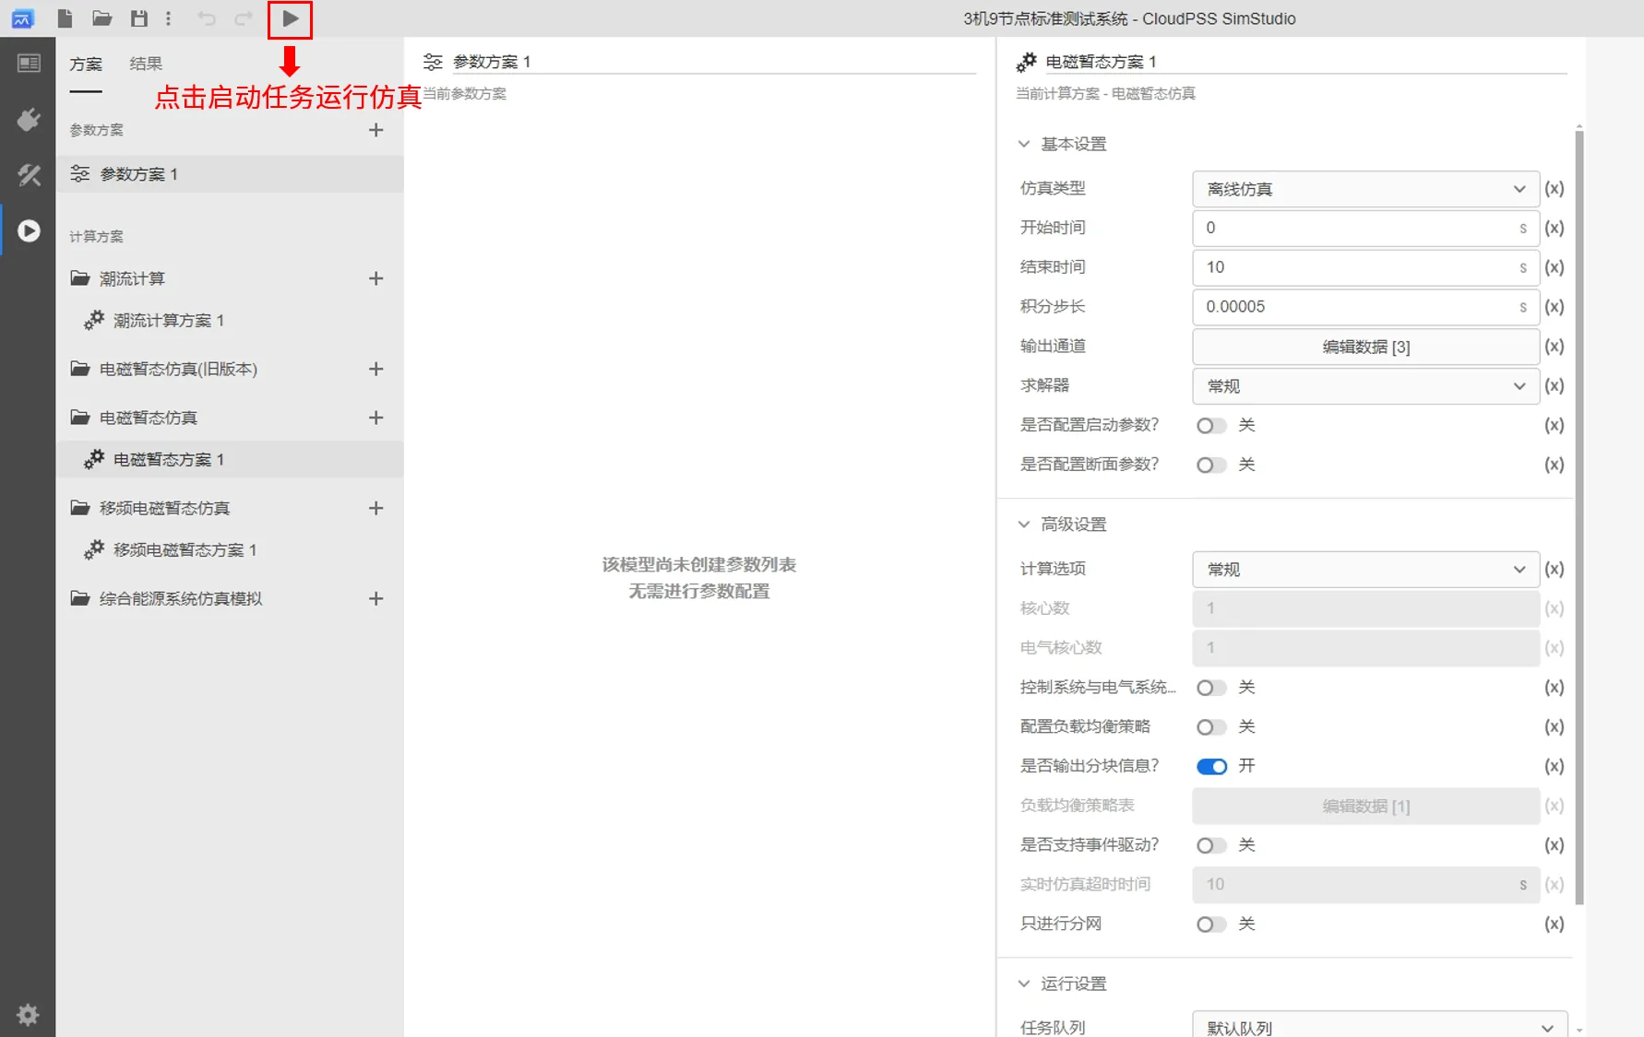Image resolution: width=1644 pixels, height=1037 pixels.
Task: Click the save disk icon in toolbar
Action: pos(139,18)
